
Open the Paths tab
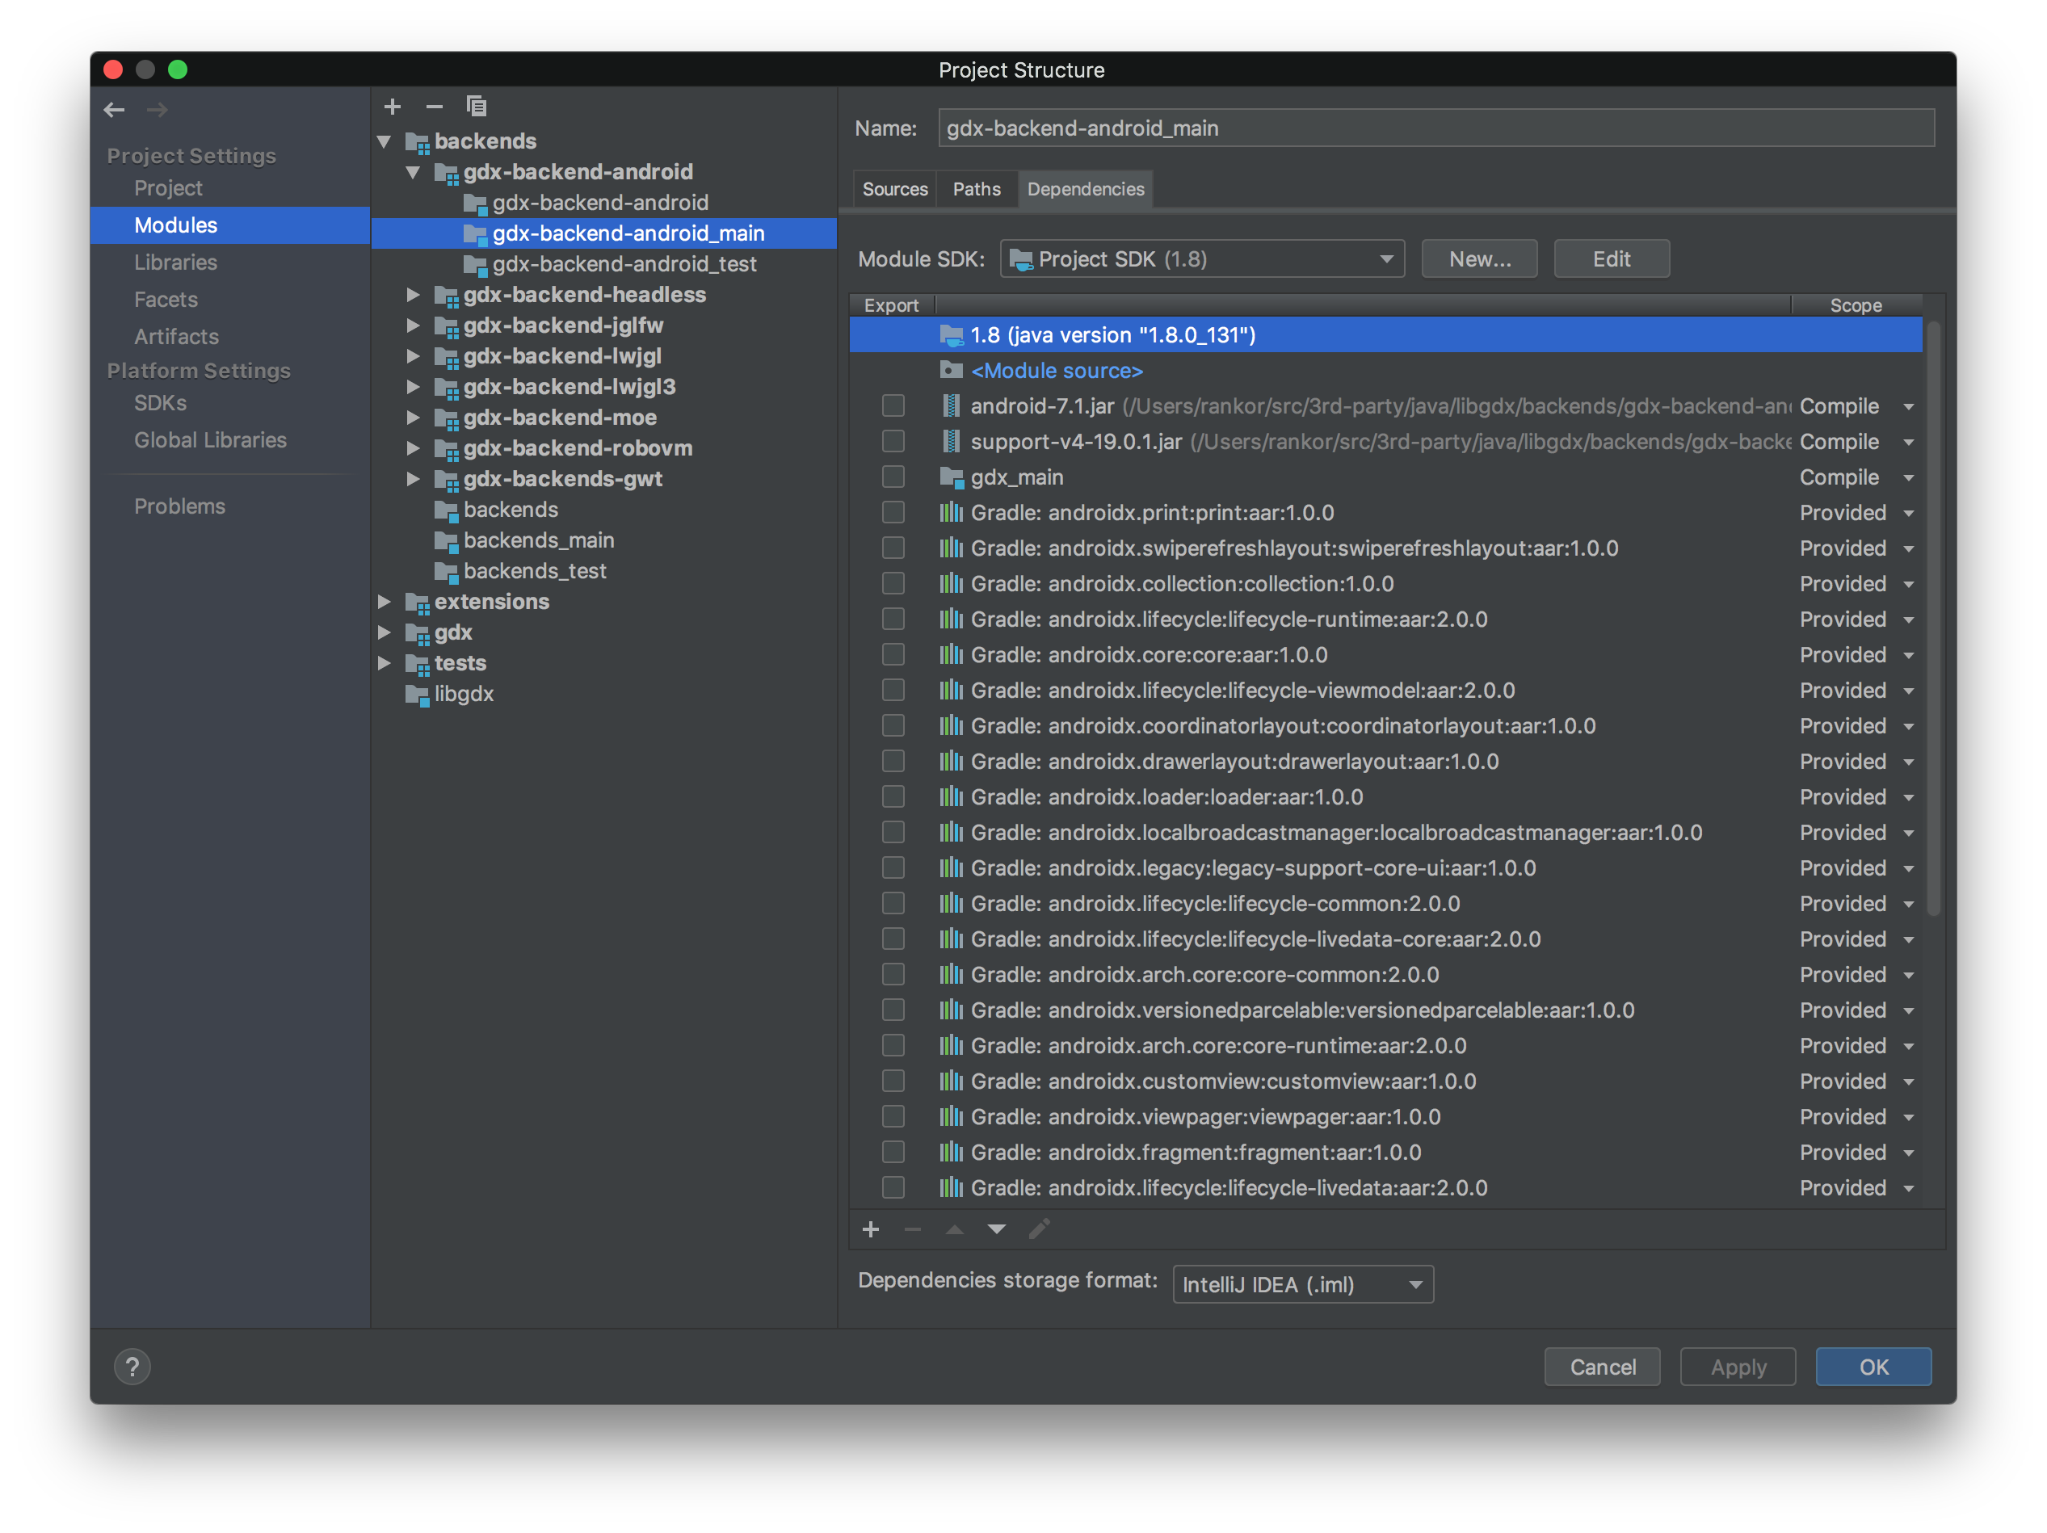977,189
